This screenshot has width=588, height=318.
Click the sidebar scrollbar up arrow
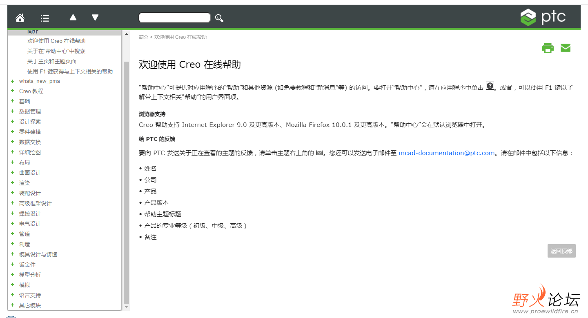[127, 33]
